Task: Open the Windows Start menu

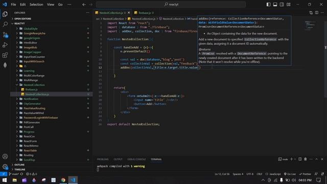Action: (x=5, y=180)
